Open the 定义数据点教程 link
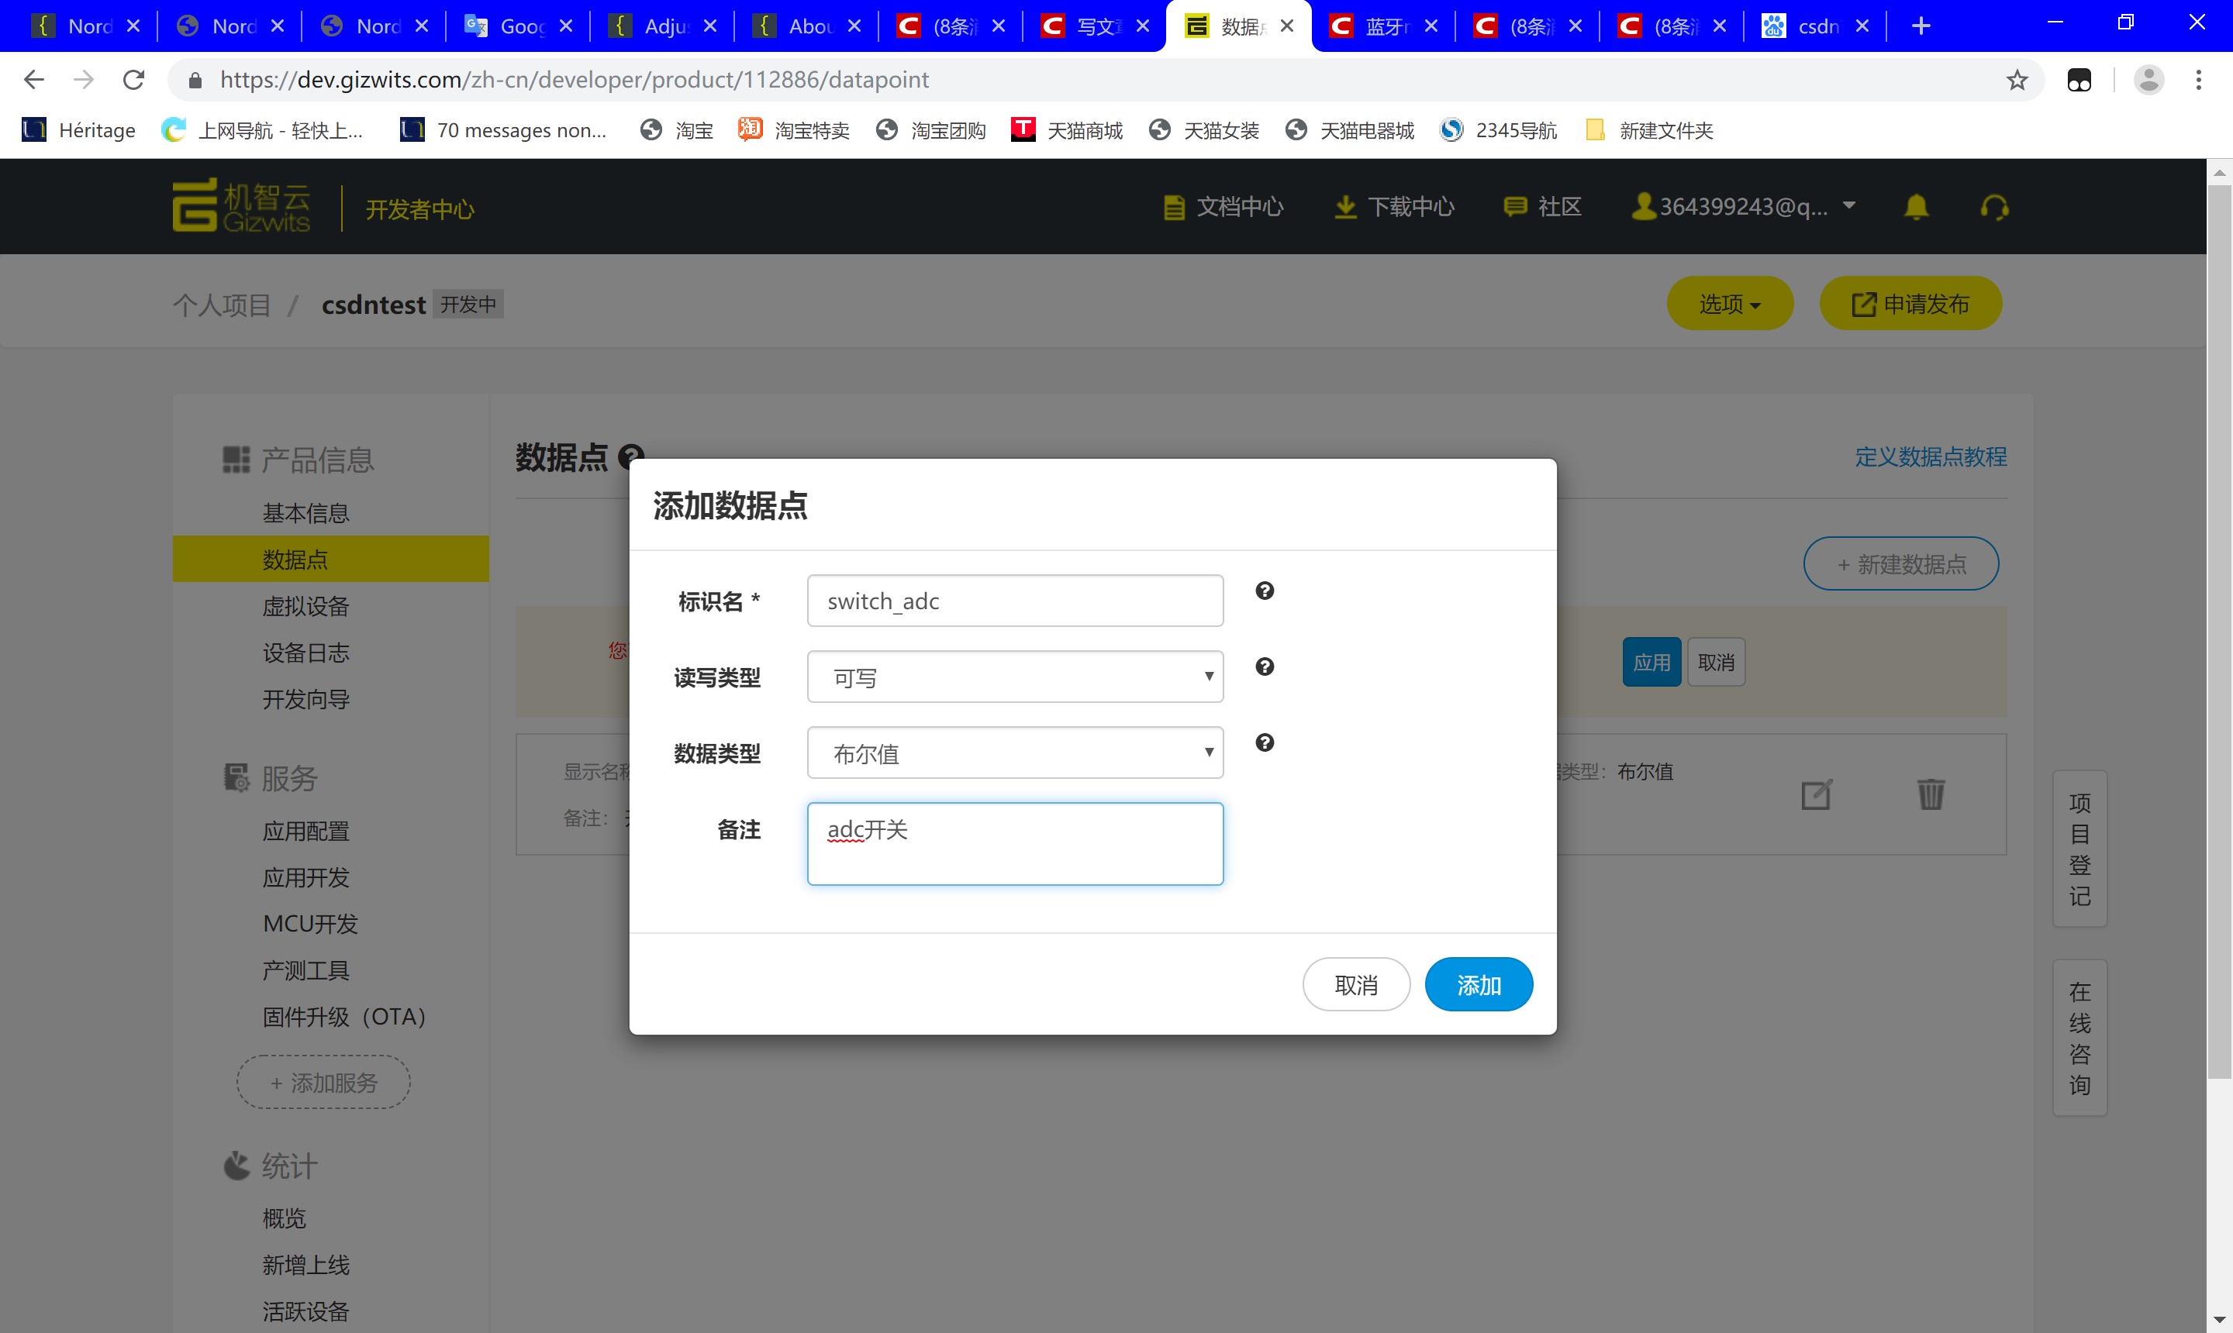Viewport: 2233px width, 1333px height. pos(1929,457)
